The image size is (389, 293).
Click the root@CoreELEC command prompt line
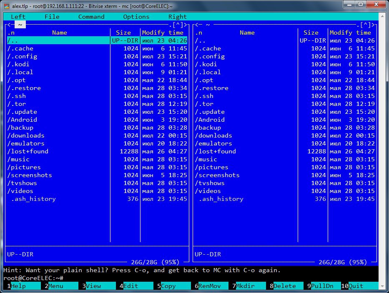click(x=191, y=278)
